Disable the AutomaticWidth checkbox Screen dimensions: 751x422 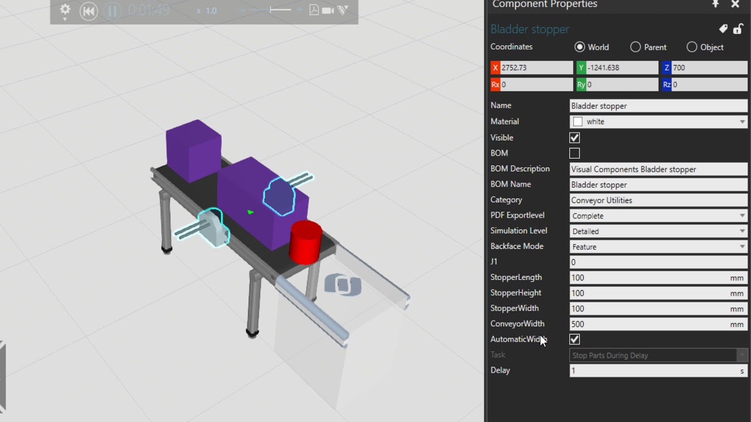[x=574, y=339]
